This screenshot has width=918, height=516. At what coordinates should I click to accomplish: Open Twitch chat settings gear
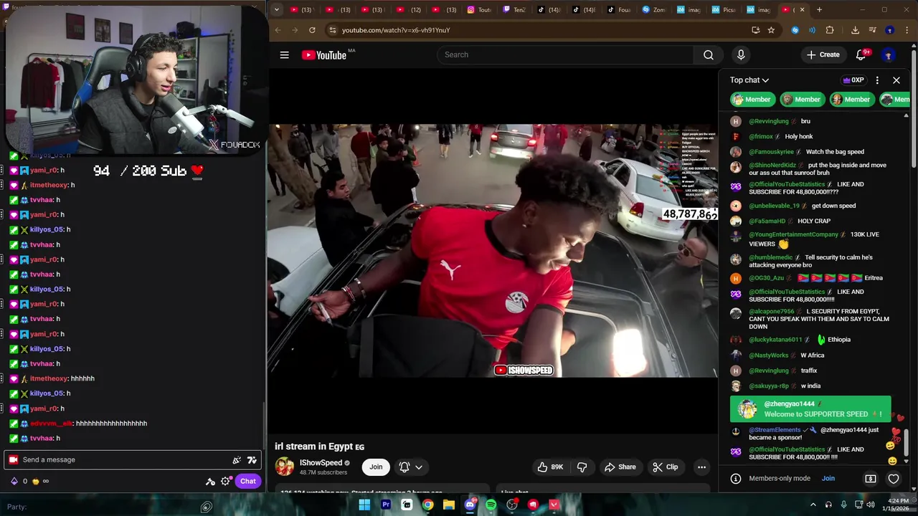[x=225, y=481]
